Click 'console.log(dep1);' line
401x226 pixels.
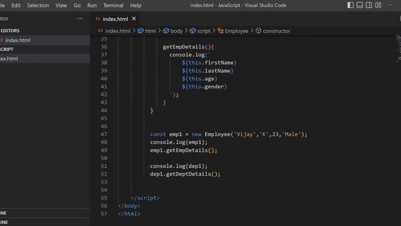click(x=179, y=166)
